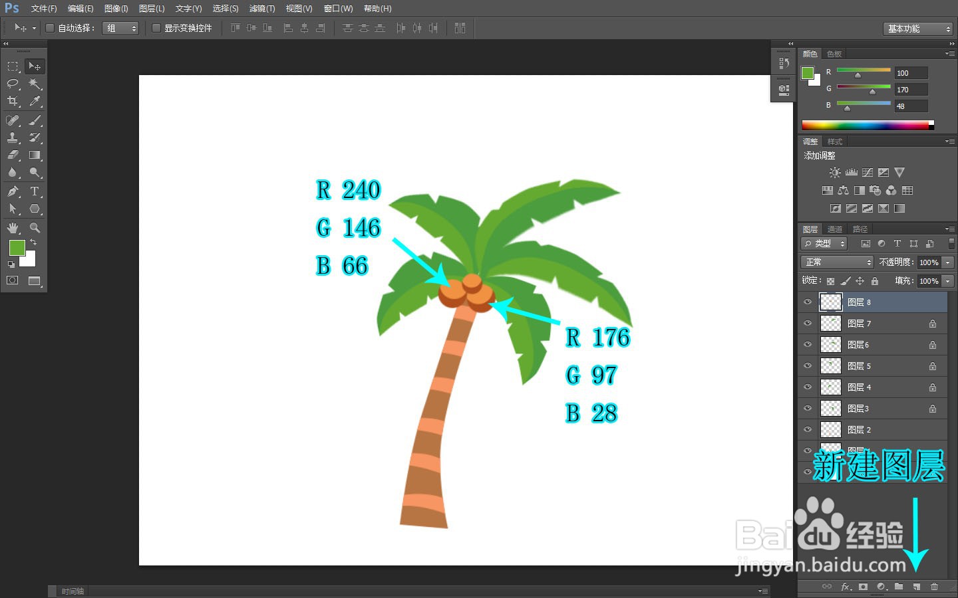Open the 基本功能 workspace dropdown
The width and height of the screenshot is (958, 598).
click(919, 29)
